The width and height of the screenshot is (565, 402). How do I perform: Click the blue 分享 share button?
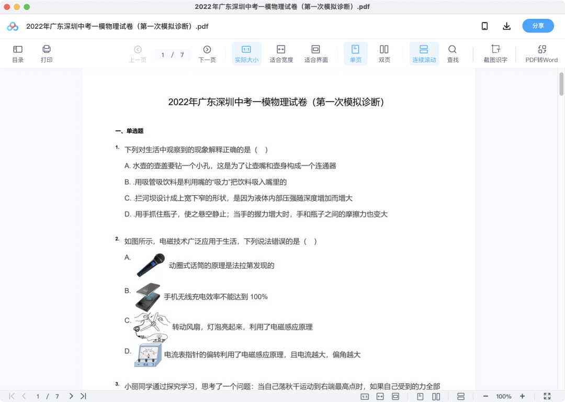click(538, 26)
